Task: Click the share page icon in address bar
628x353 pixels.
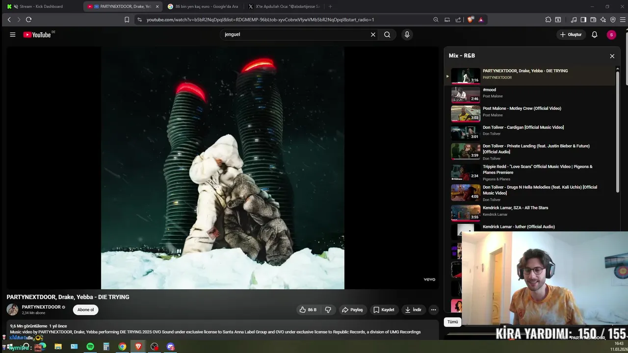Action: (x=458, y=20)
